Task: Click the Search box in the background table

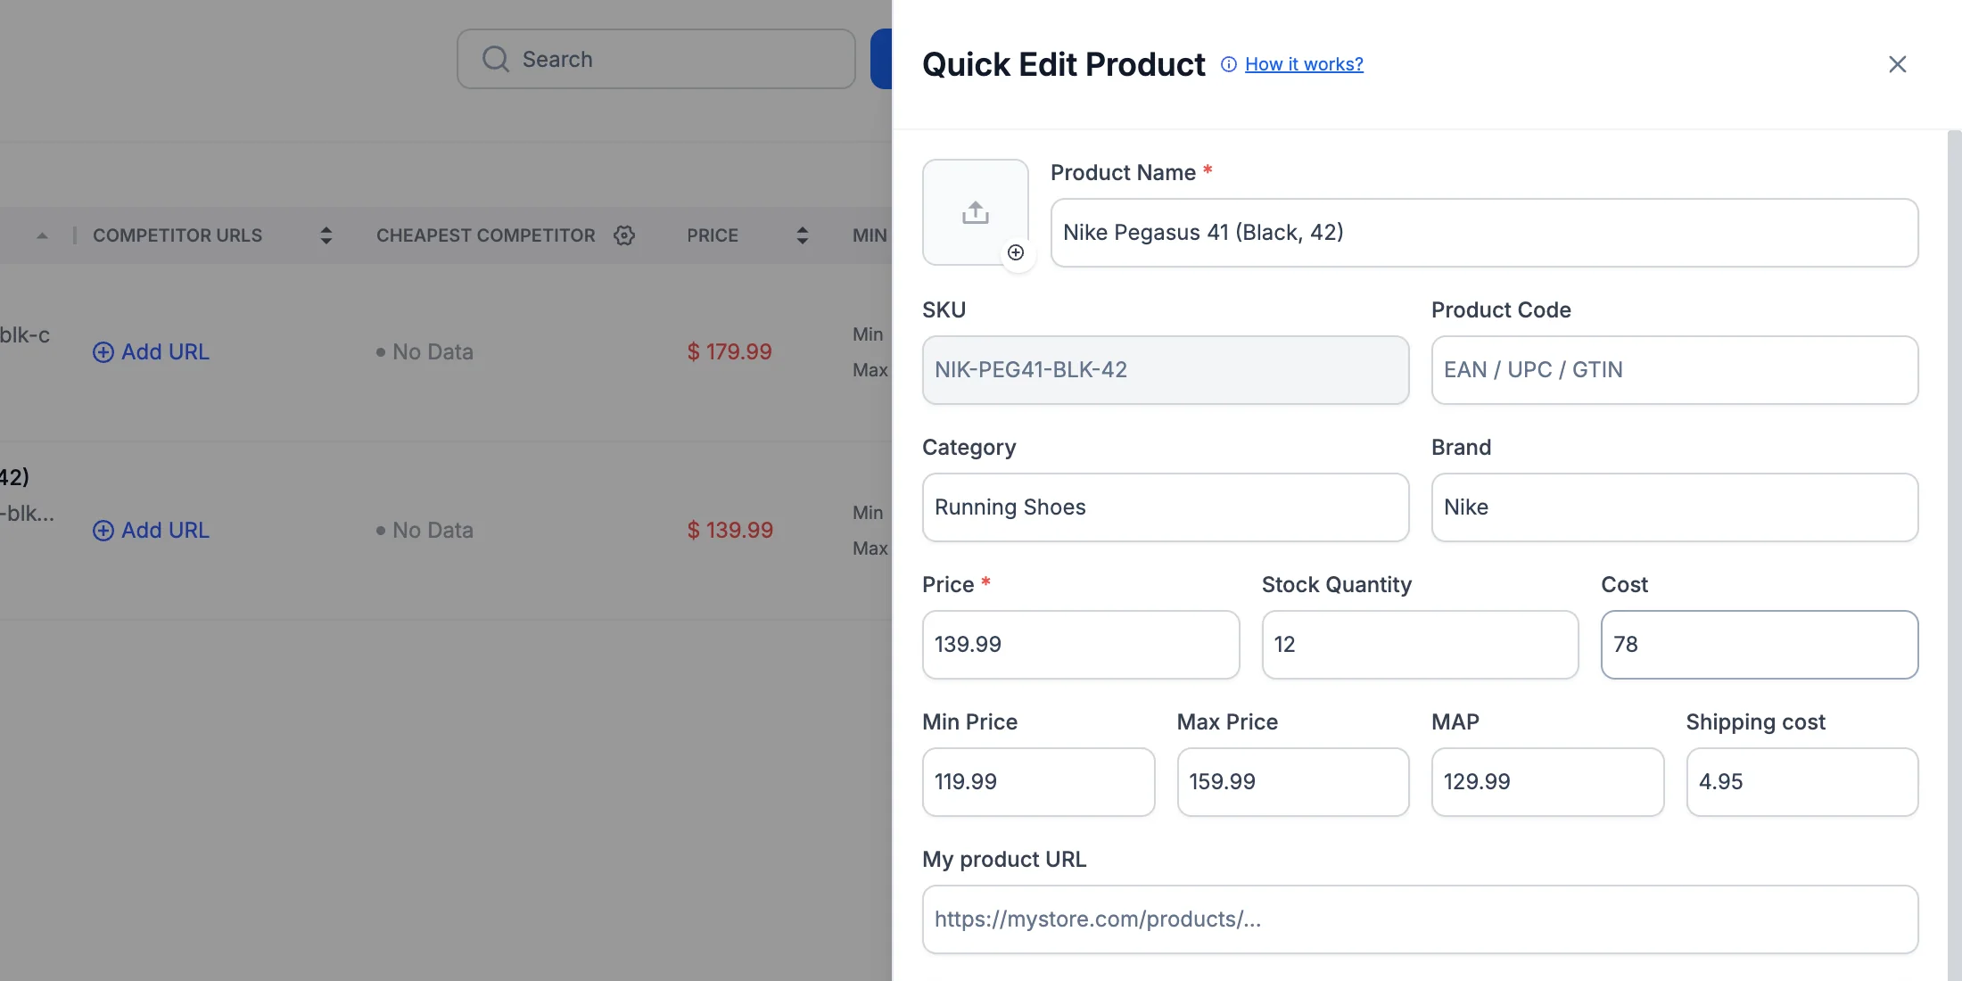Action: [656, 59]
